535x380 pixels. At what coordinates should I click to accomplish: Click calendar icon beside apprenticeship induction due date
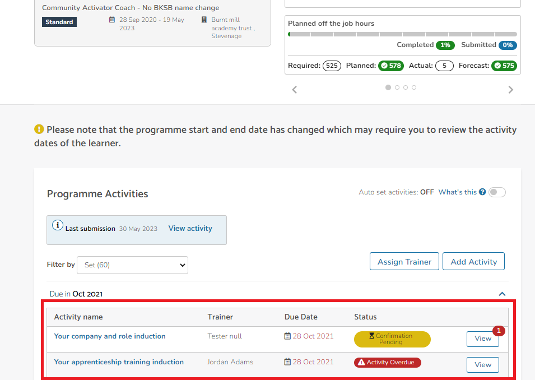pos(287,362)
